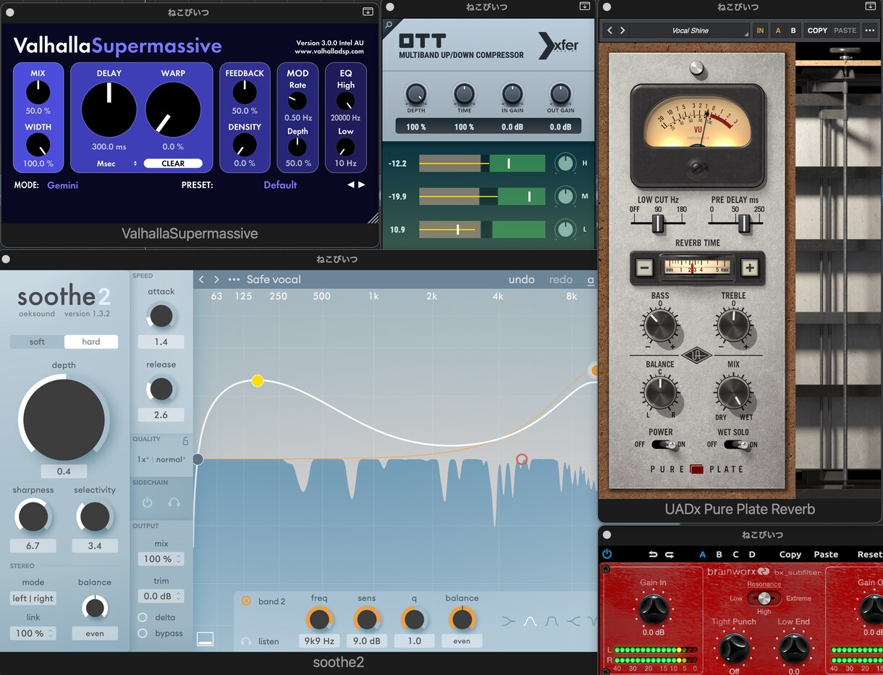Click the sidechain headphones icon in soothe2
Screen dimensions: 883x675
[x=174, y=502]
